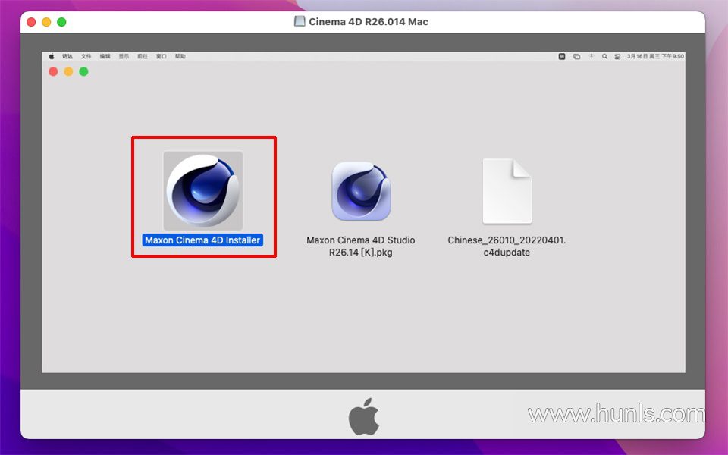Minimize the Cinema 4D R26.014 Mac title bar window
This screenshot has width=728, height=455.
(46, 22)
